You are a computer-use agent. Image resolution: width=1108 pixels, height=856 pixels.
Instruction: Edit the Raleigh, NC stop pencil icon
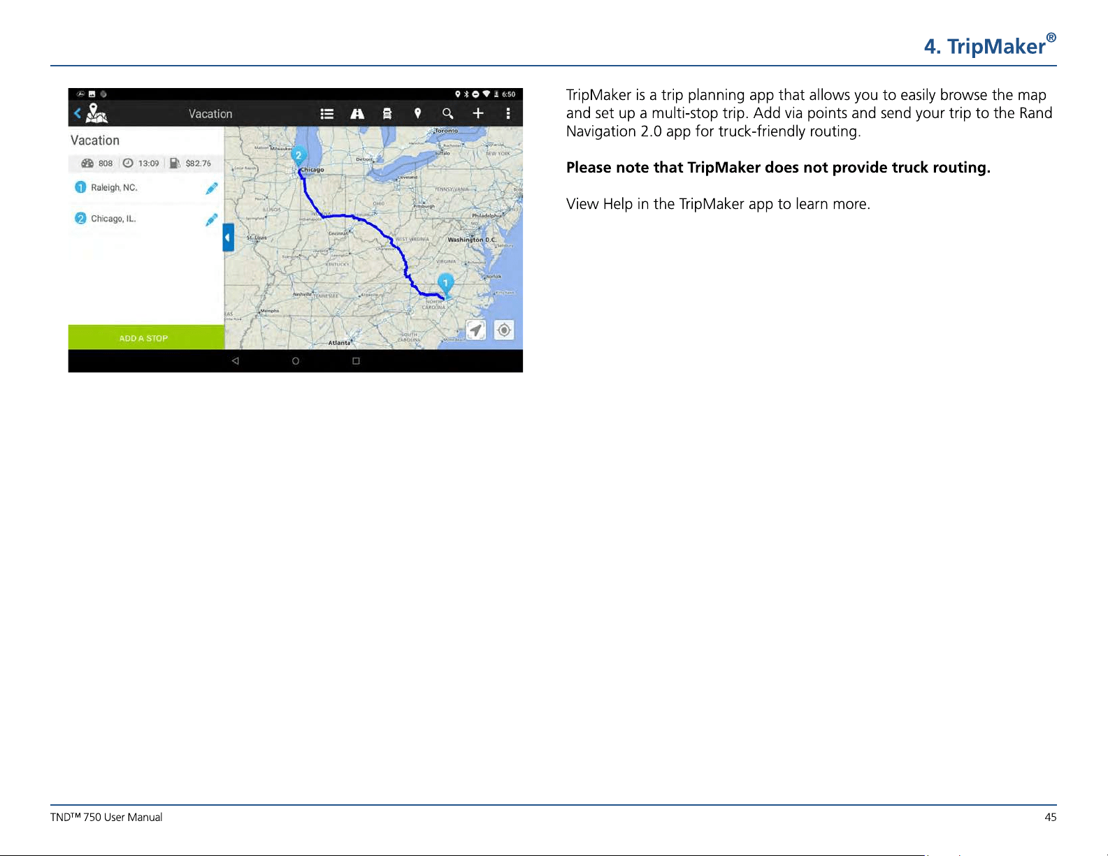pos(211,188)
